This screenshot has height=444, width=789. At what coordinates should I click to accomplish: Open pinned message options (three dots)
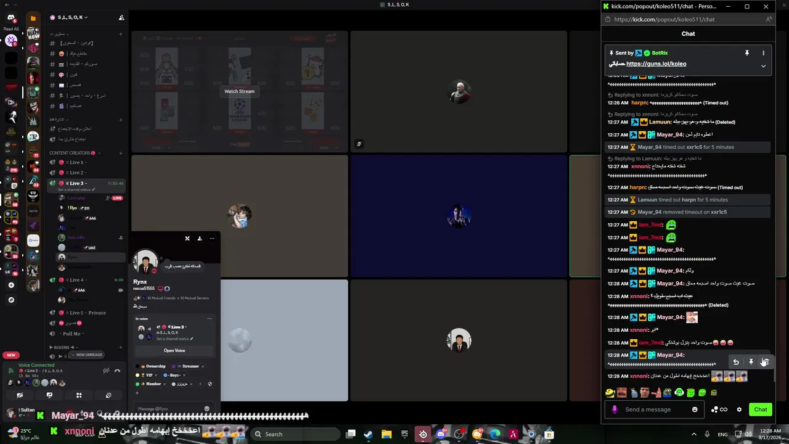pyautogui.click(x=763, y=53)
